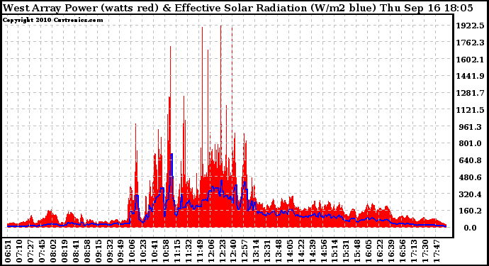The height and width of the screenshot is (266, 489).
Task: Click the 08:02 time label
Action: click(x=53, y=251)
